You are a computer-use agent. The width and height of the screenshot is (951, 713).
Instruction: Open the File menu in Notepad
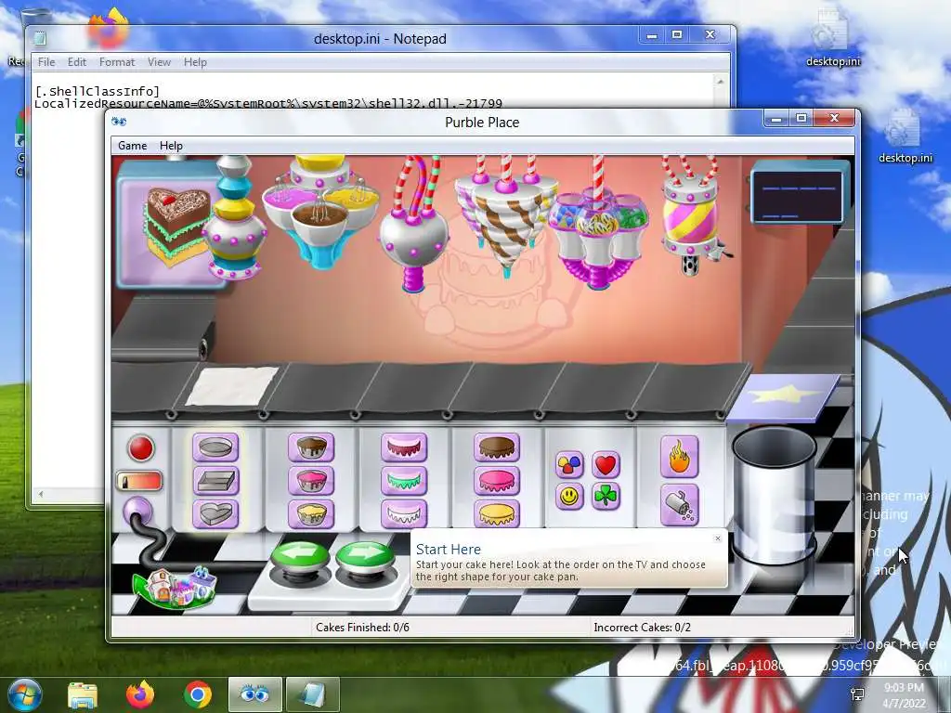(46, 62)
